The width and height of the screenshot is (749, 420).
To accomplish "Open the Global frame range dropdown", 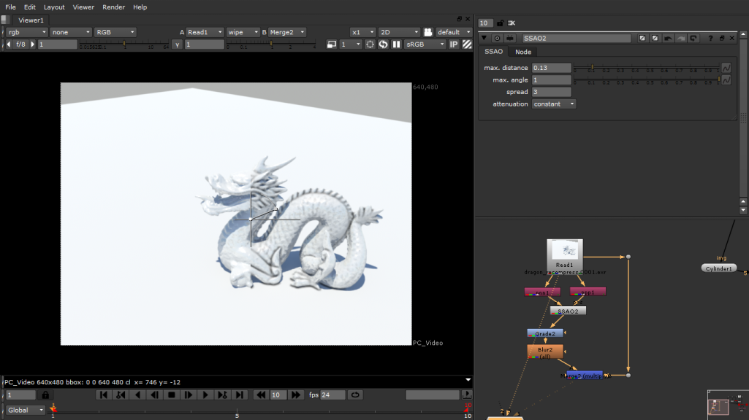I will pos(26,410).
